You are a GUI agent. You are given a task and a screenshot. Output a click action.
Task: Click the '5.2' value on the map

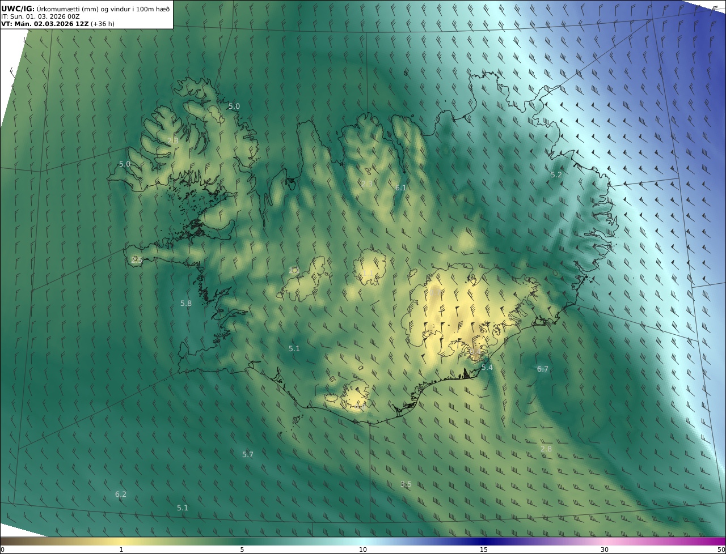[x=556, y=175]
